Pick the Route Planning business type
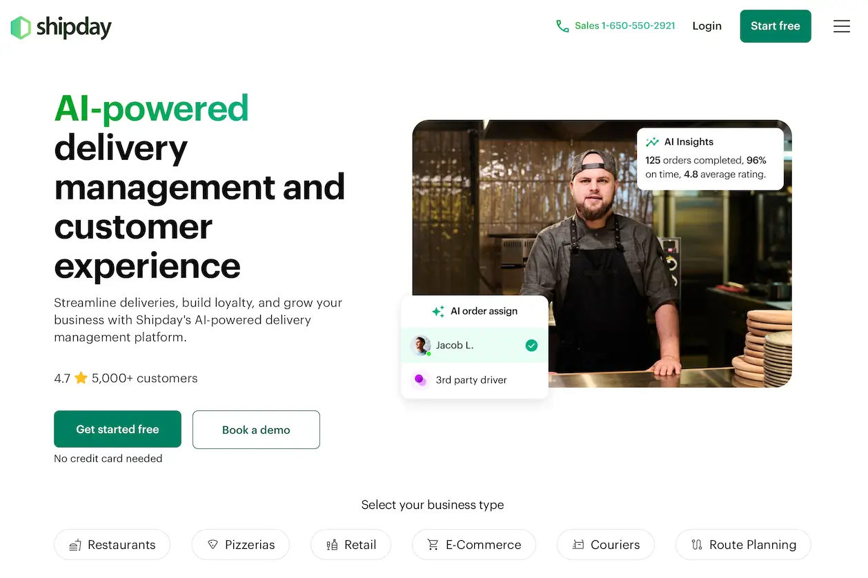This screenshot has width=868, height=578. click(743, 545)
